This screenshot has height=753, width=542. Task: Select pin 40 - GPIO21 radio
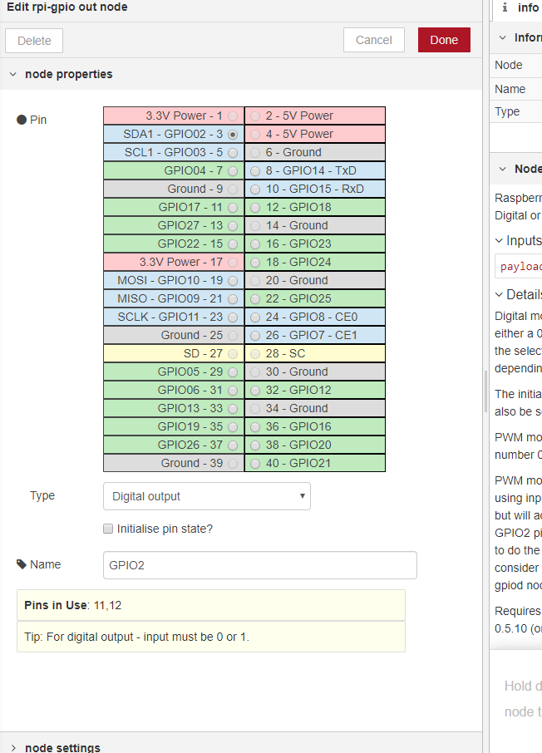tap(255, 464)
